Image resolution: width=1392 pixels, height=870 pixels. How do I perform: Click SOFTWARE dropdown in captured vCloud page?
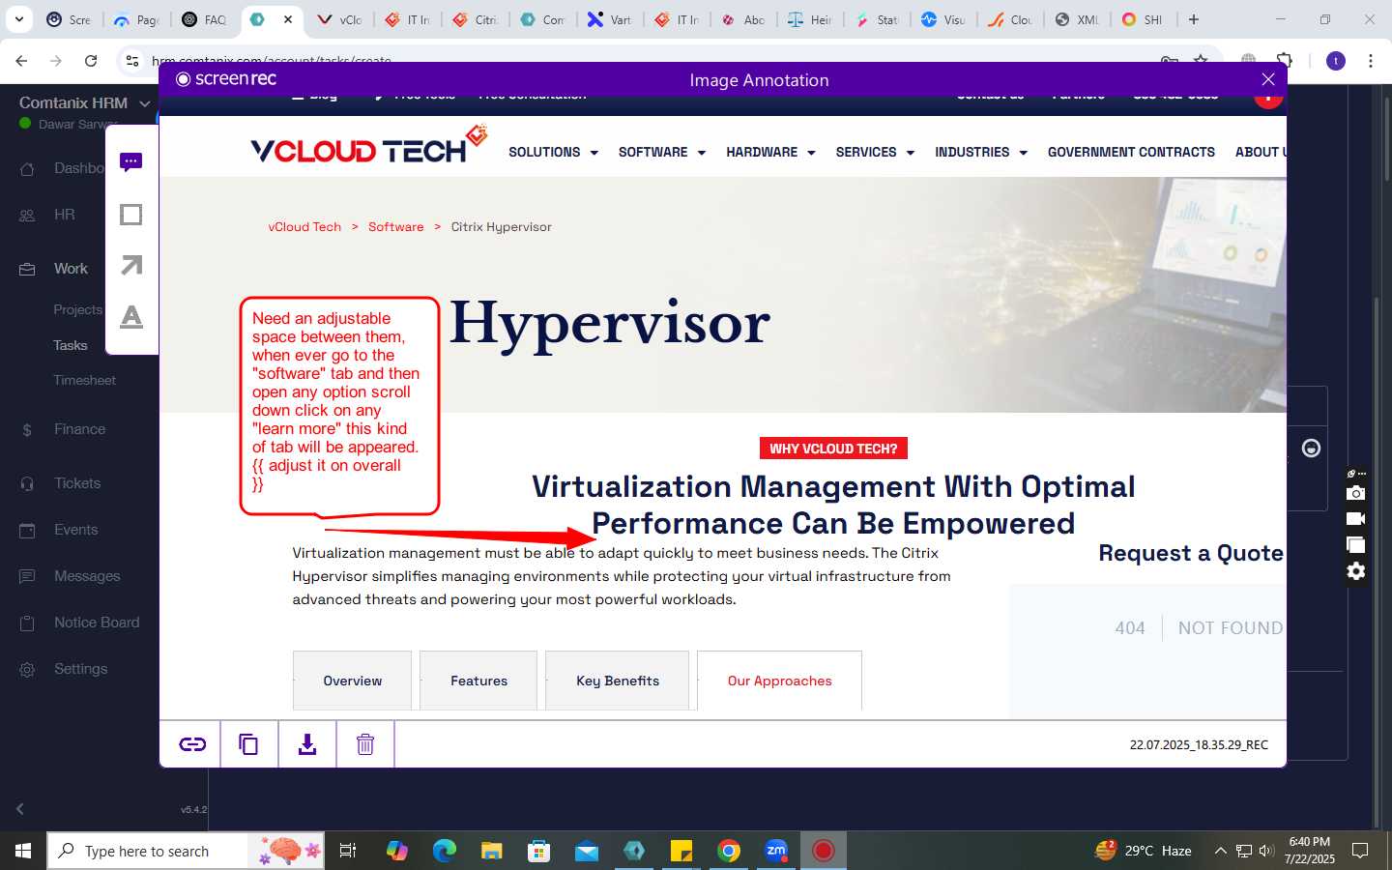click(x=662, y=152)
